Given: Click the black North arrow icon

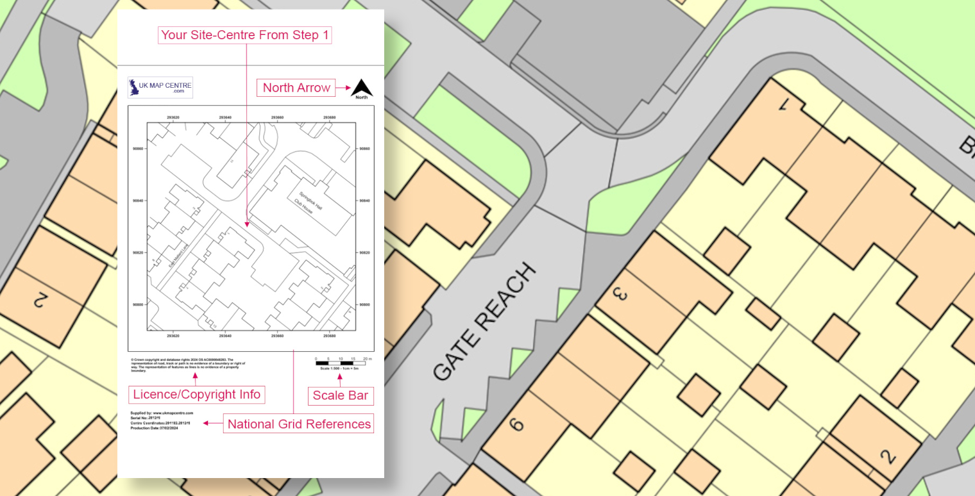Looking at the screenshot, I should tap(362, 88).
